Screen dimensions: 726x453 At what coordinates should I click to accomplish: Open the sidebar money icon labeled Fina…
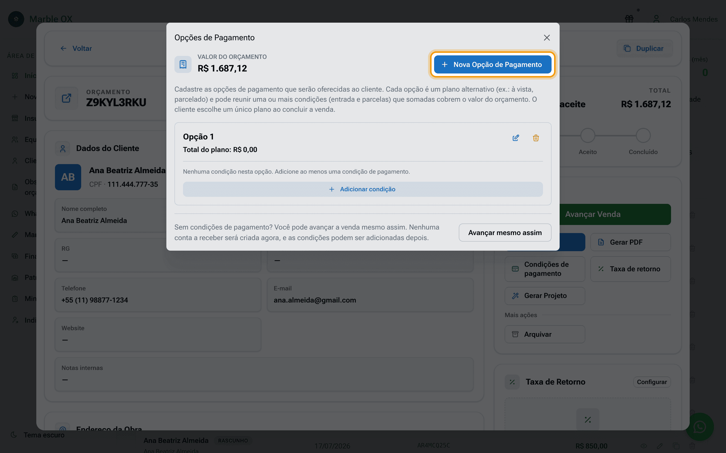tap(15, 256)
